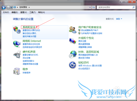Click the 优化视频显示 link
This screenshot has height=101, width=137.
(84, 69)
